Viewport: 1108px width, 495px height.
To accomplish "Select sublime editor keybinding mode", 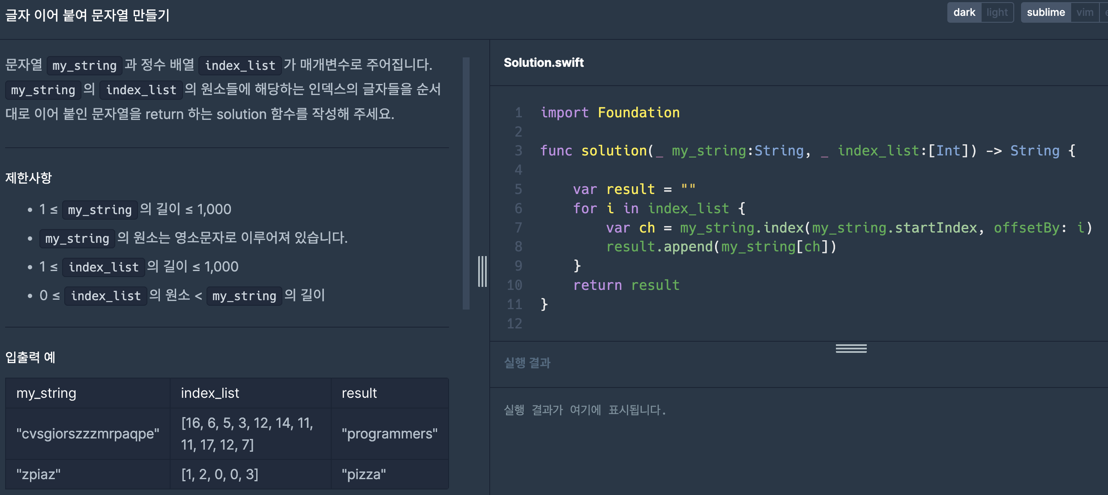I will click(1045, 12).
